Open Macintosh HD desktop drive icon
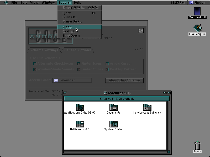 (197, 12)
